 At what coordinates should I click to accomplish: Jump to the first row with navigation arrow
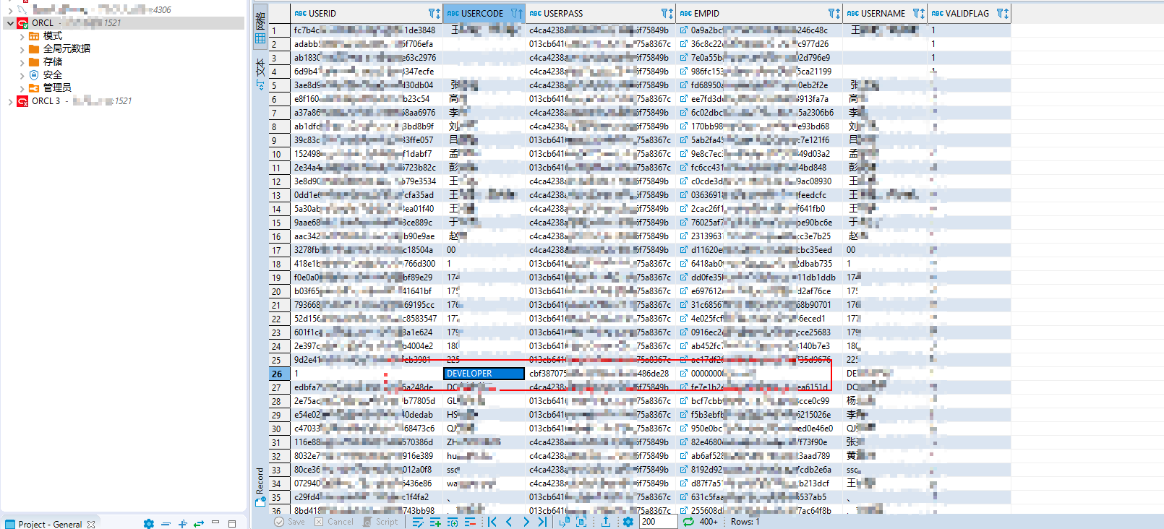click(x=492, y=522)
